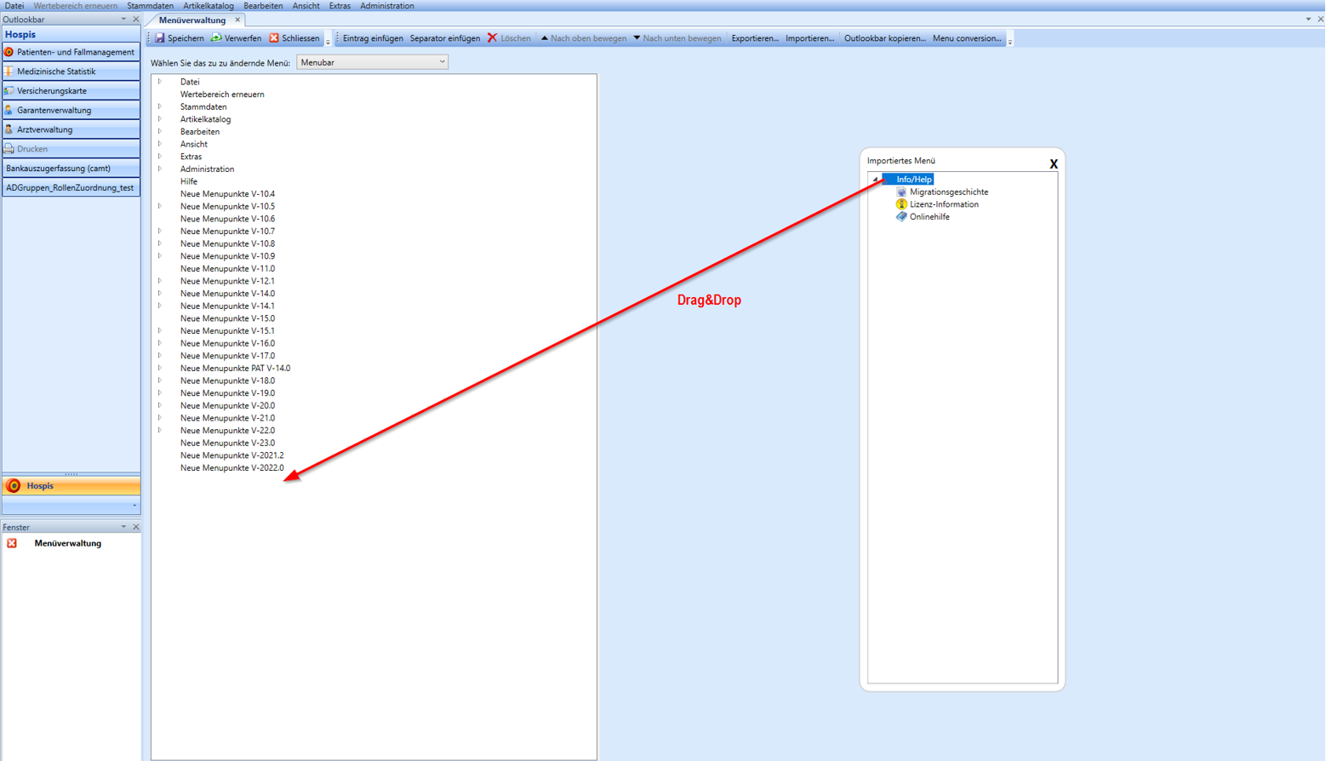Move entry up with Nach oben bewegen
Image resolution: width=1326 pixels, height=761 pixels.
click(584, 38)
